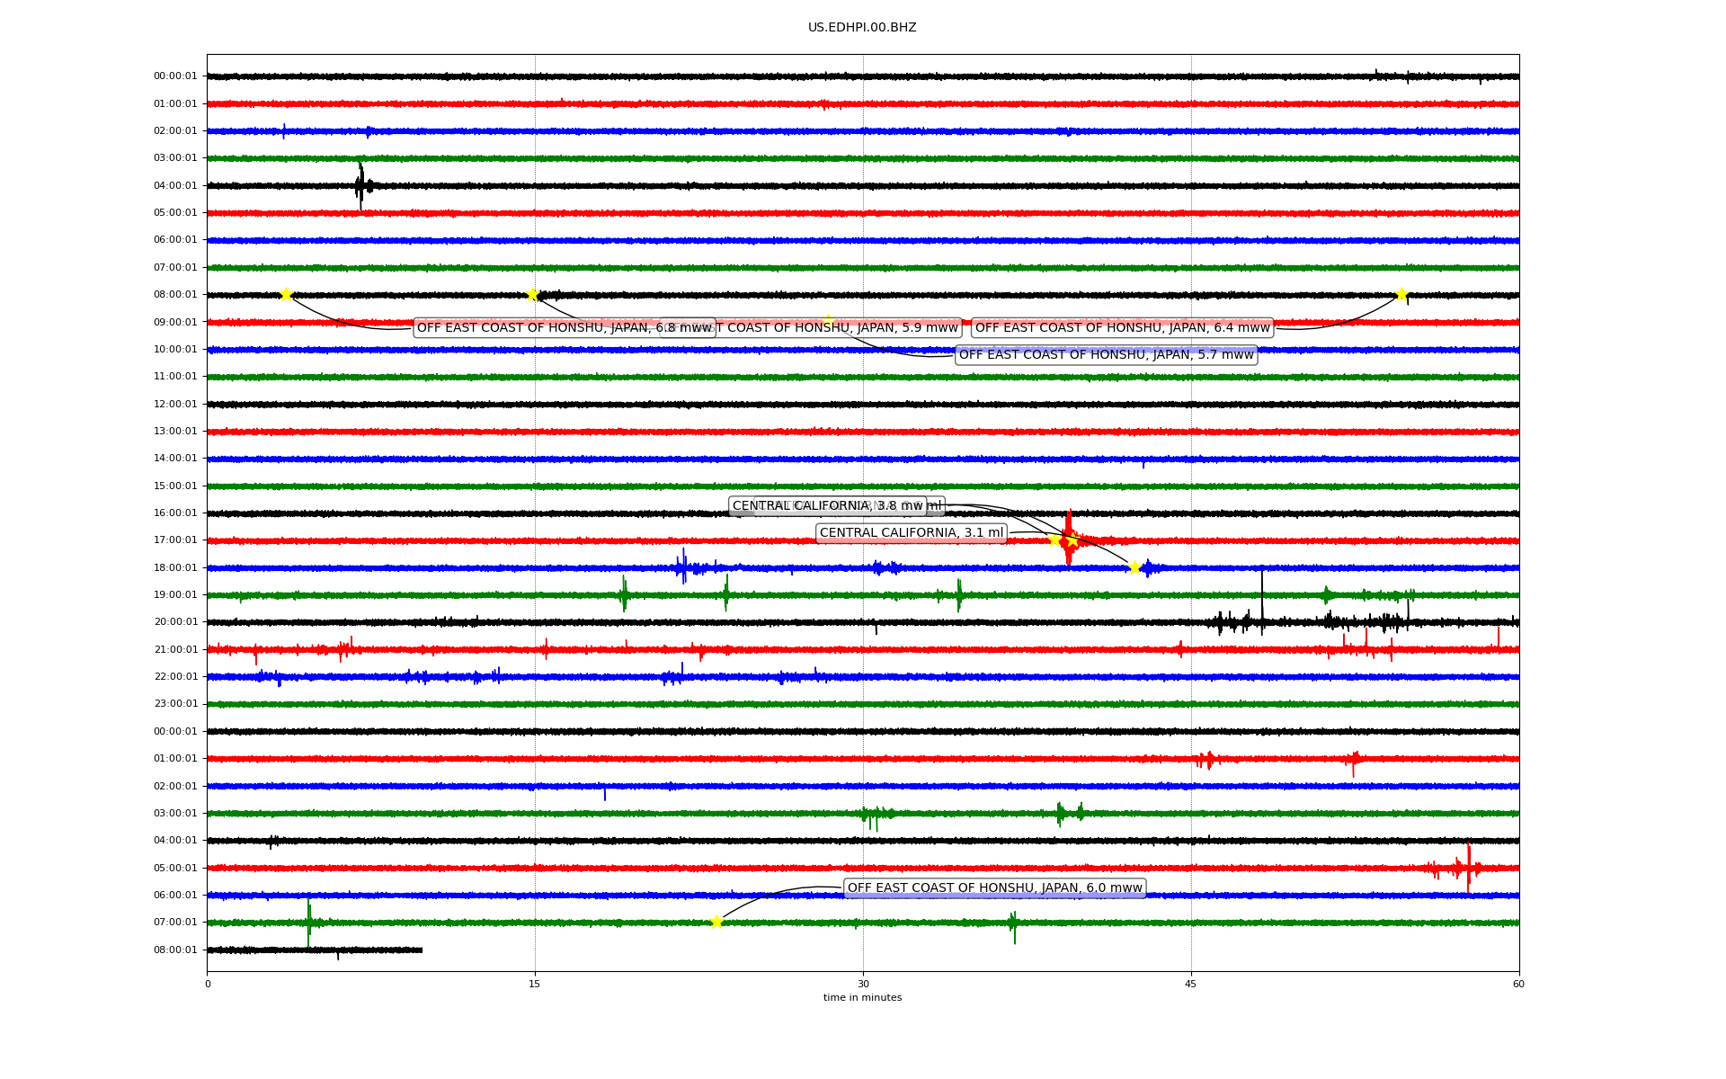This screenshot has height=1079, width=1726.
Task: Click the star at start of 5.9 mww event
Action: (532, 294)
